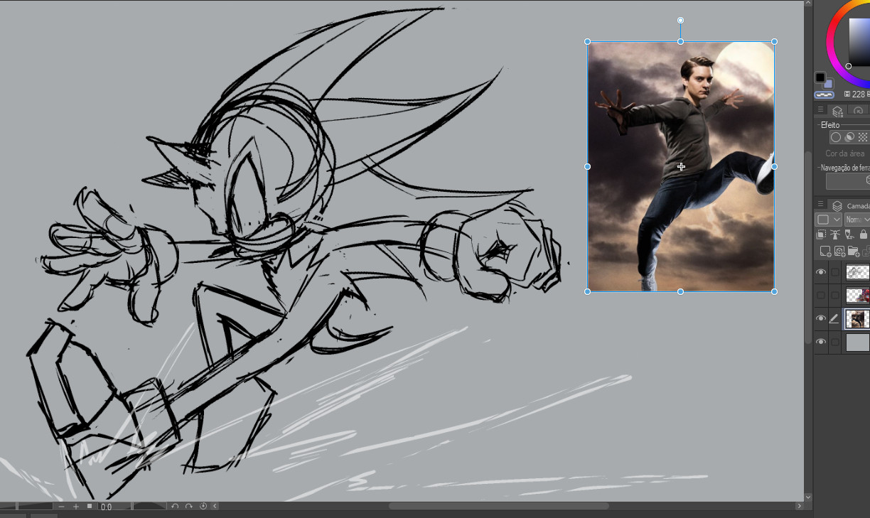Create a new vector layer

(x=839, y=251)
